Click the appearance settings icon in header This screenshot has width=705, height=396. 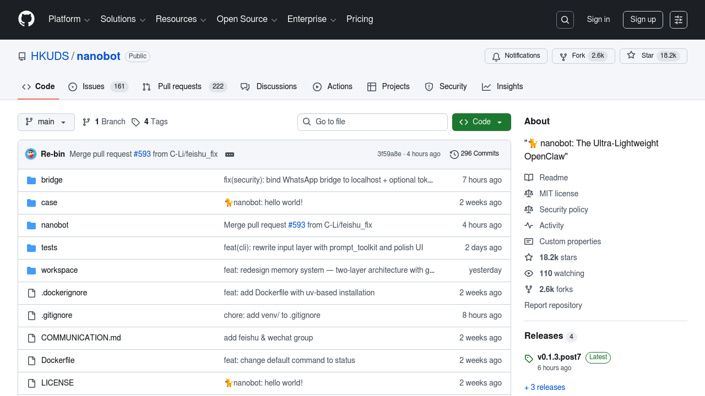tap(679, 20)
